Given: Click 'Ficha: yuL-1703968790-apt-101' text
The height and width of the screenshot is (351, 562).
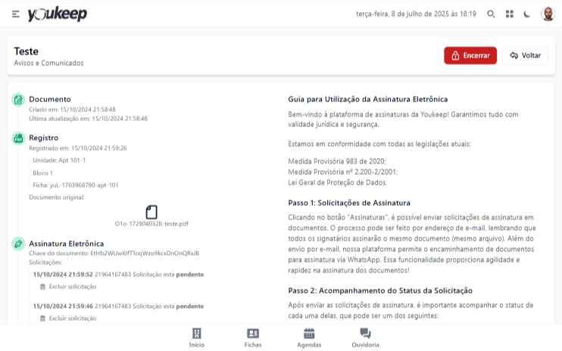Looking at the screenshot, I should (x=75, y=185).
